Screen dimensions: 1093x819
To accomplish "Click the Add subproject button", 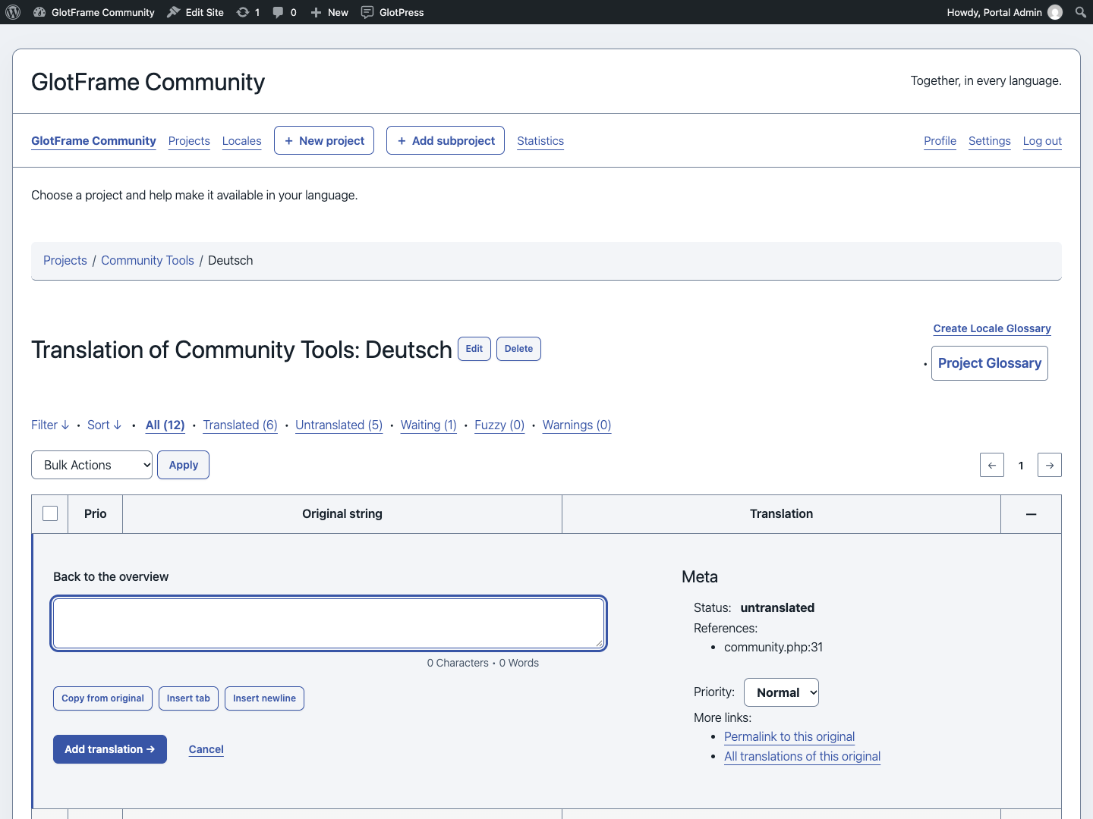I will (446, 140).
